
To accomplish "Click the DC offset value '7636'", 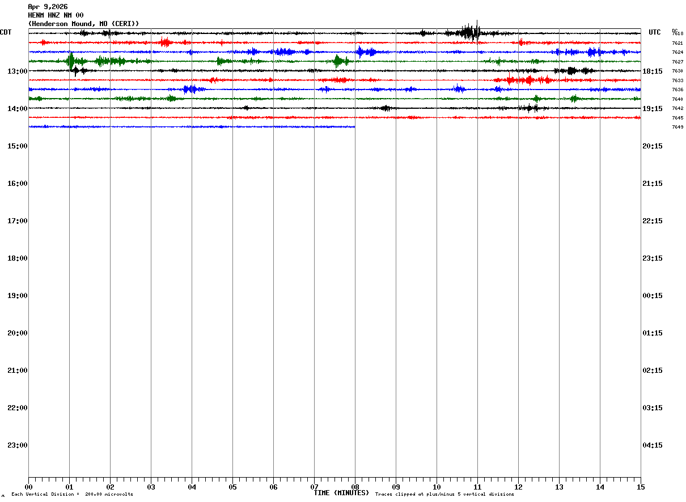I will coord(677,90).
